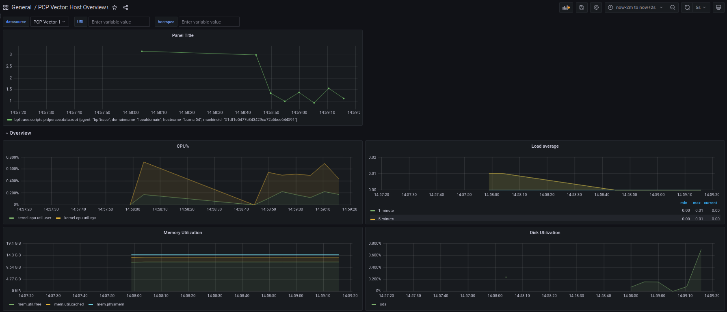Image resolution: width=727 pixels, height=312 pixels.
Task: Cycle view mode with monitor icon
Action: (718, 7)
